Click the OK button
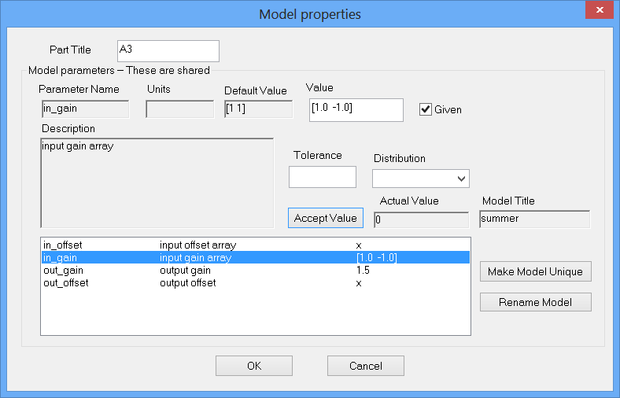Screen dimensions: 620x398 coord(253,366)
